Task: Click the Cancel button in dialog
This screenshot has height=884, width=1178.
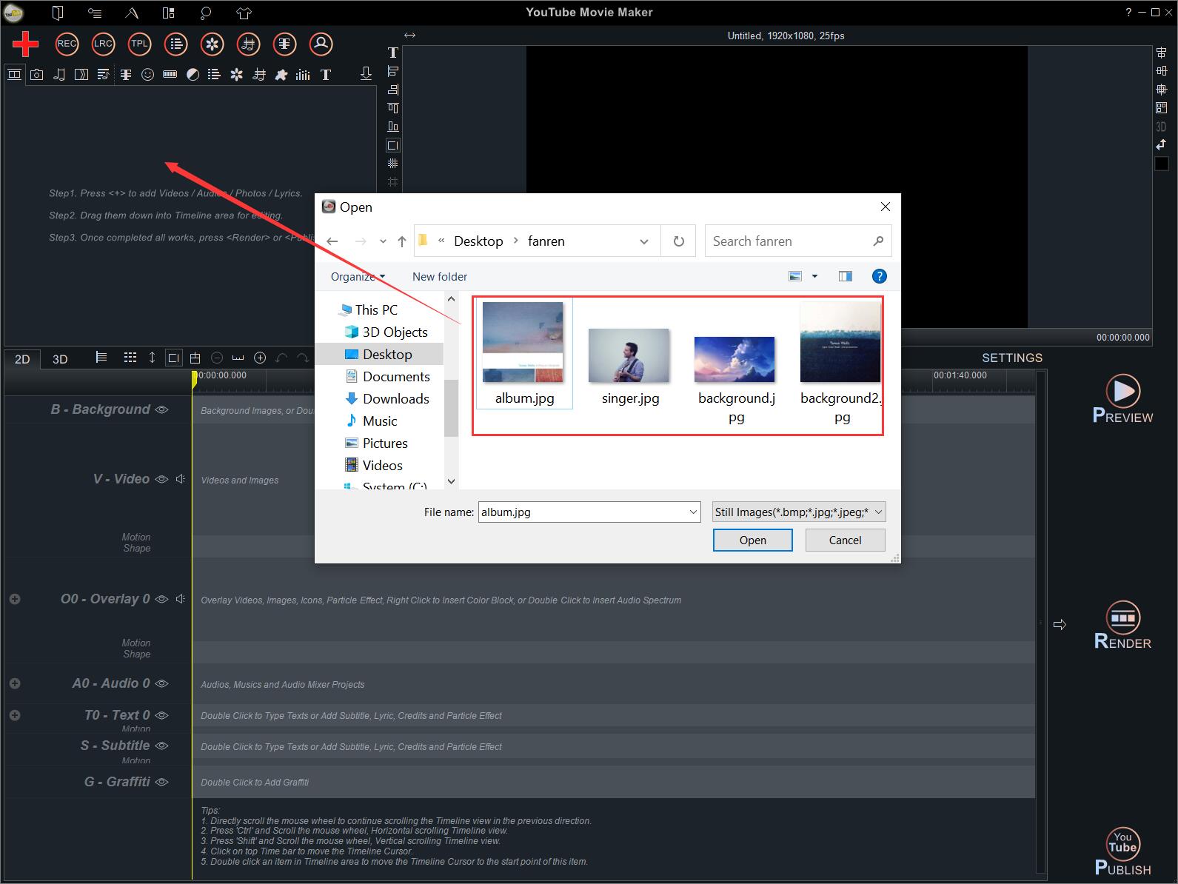Action: pos(845,540)
